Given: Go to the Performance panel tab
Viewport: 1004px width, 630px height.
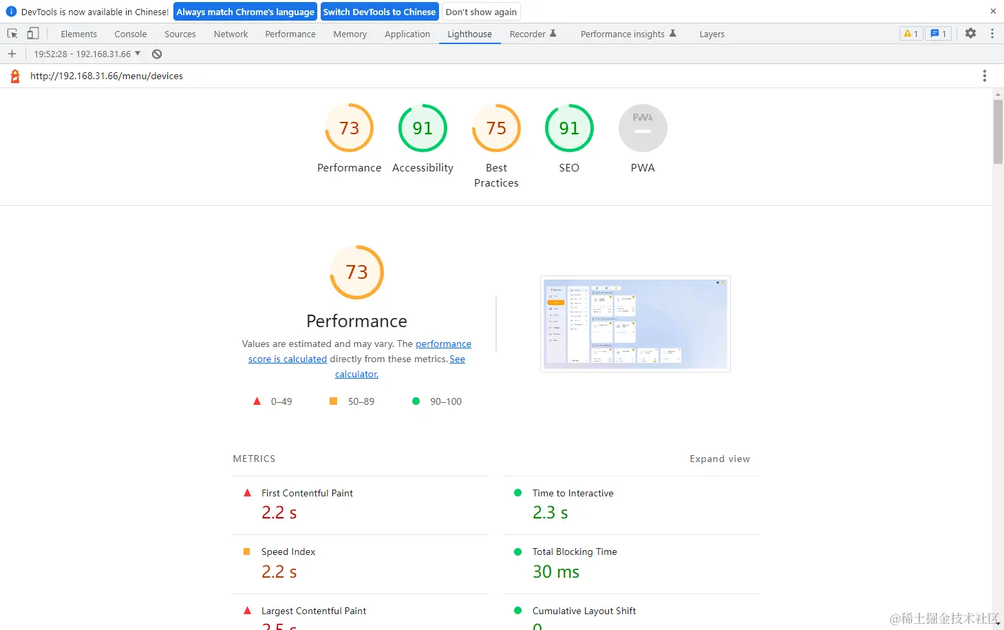Looking at the screenshot, I should [290, 34].
